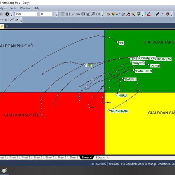Click the line color pen icon

[x=148, y=14]
